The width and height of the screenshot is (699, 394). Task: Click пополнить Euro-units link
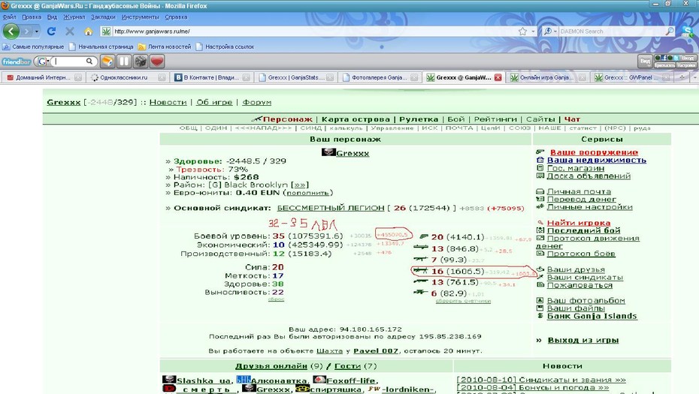pos(307,193)
